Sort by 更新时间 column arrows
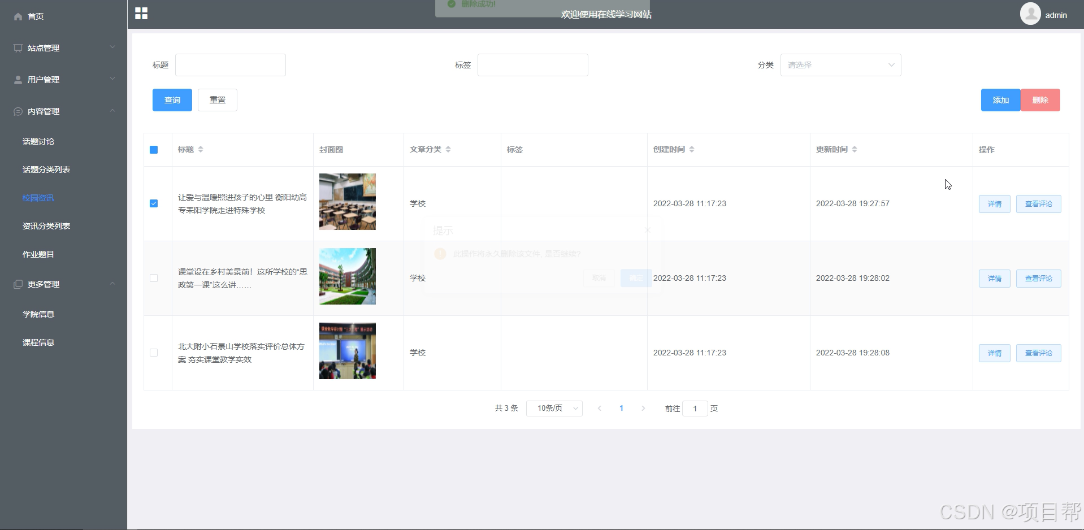The height and width of the screenshot is (530, 1084). point(855,149)
